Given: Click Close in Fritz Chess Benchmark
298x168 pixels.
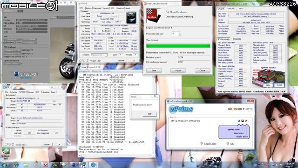Looking at the screenshot, I should (202, 70).
